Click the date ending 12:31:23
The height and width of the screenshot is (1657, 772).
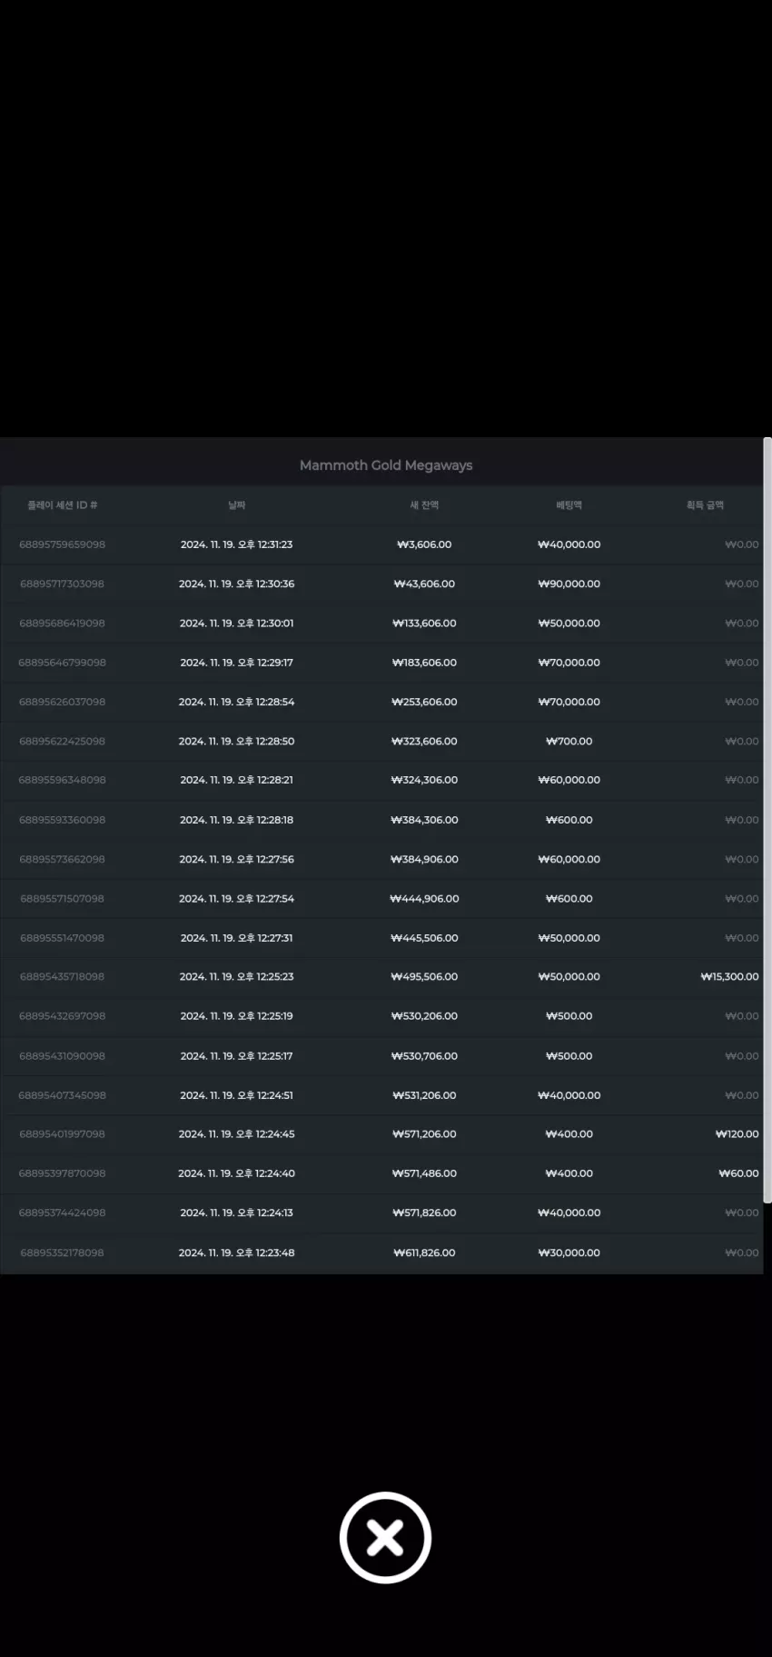[236, 544]
